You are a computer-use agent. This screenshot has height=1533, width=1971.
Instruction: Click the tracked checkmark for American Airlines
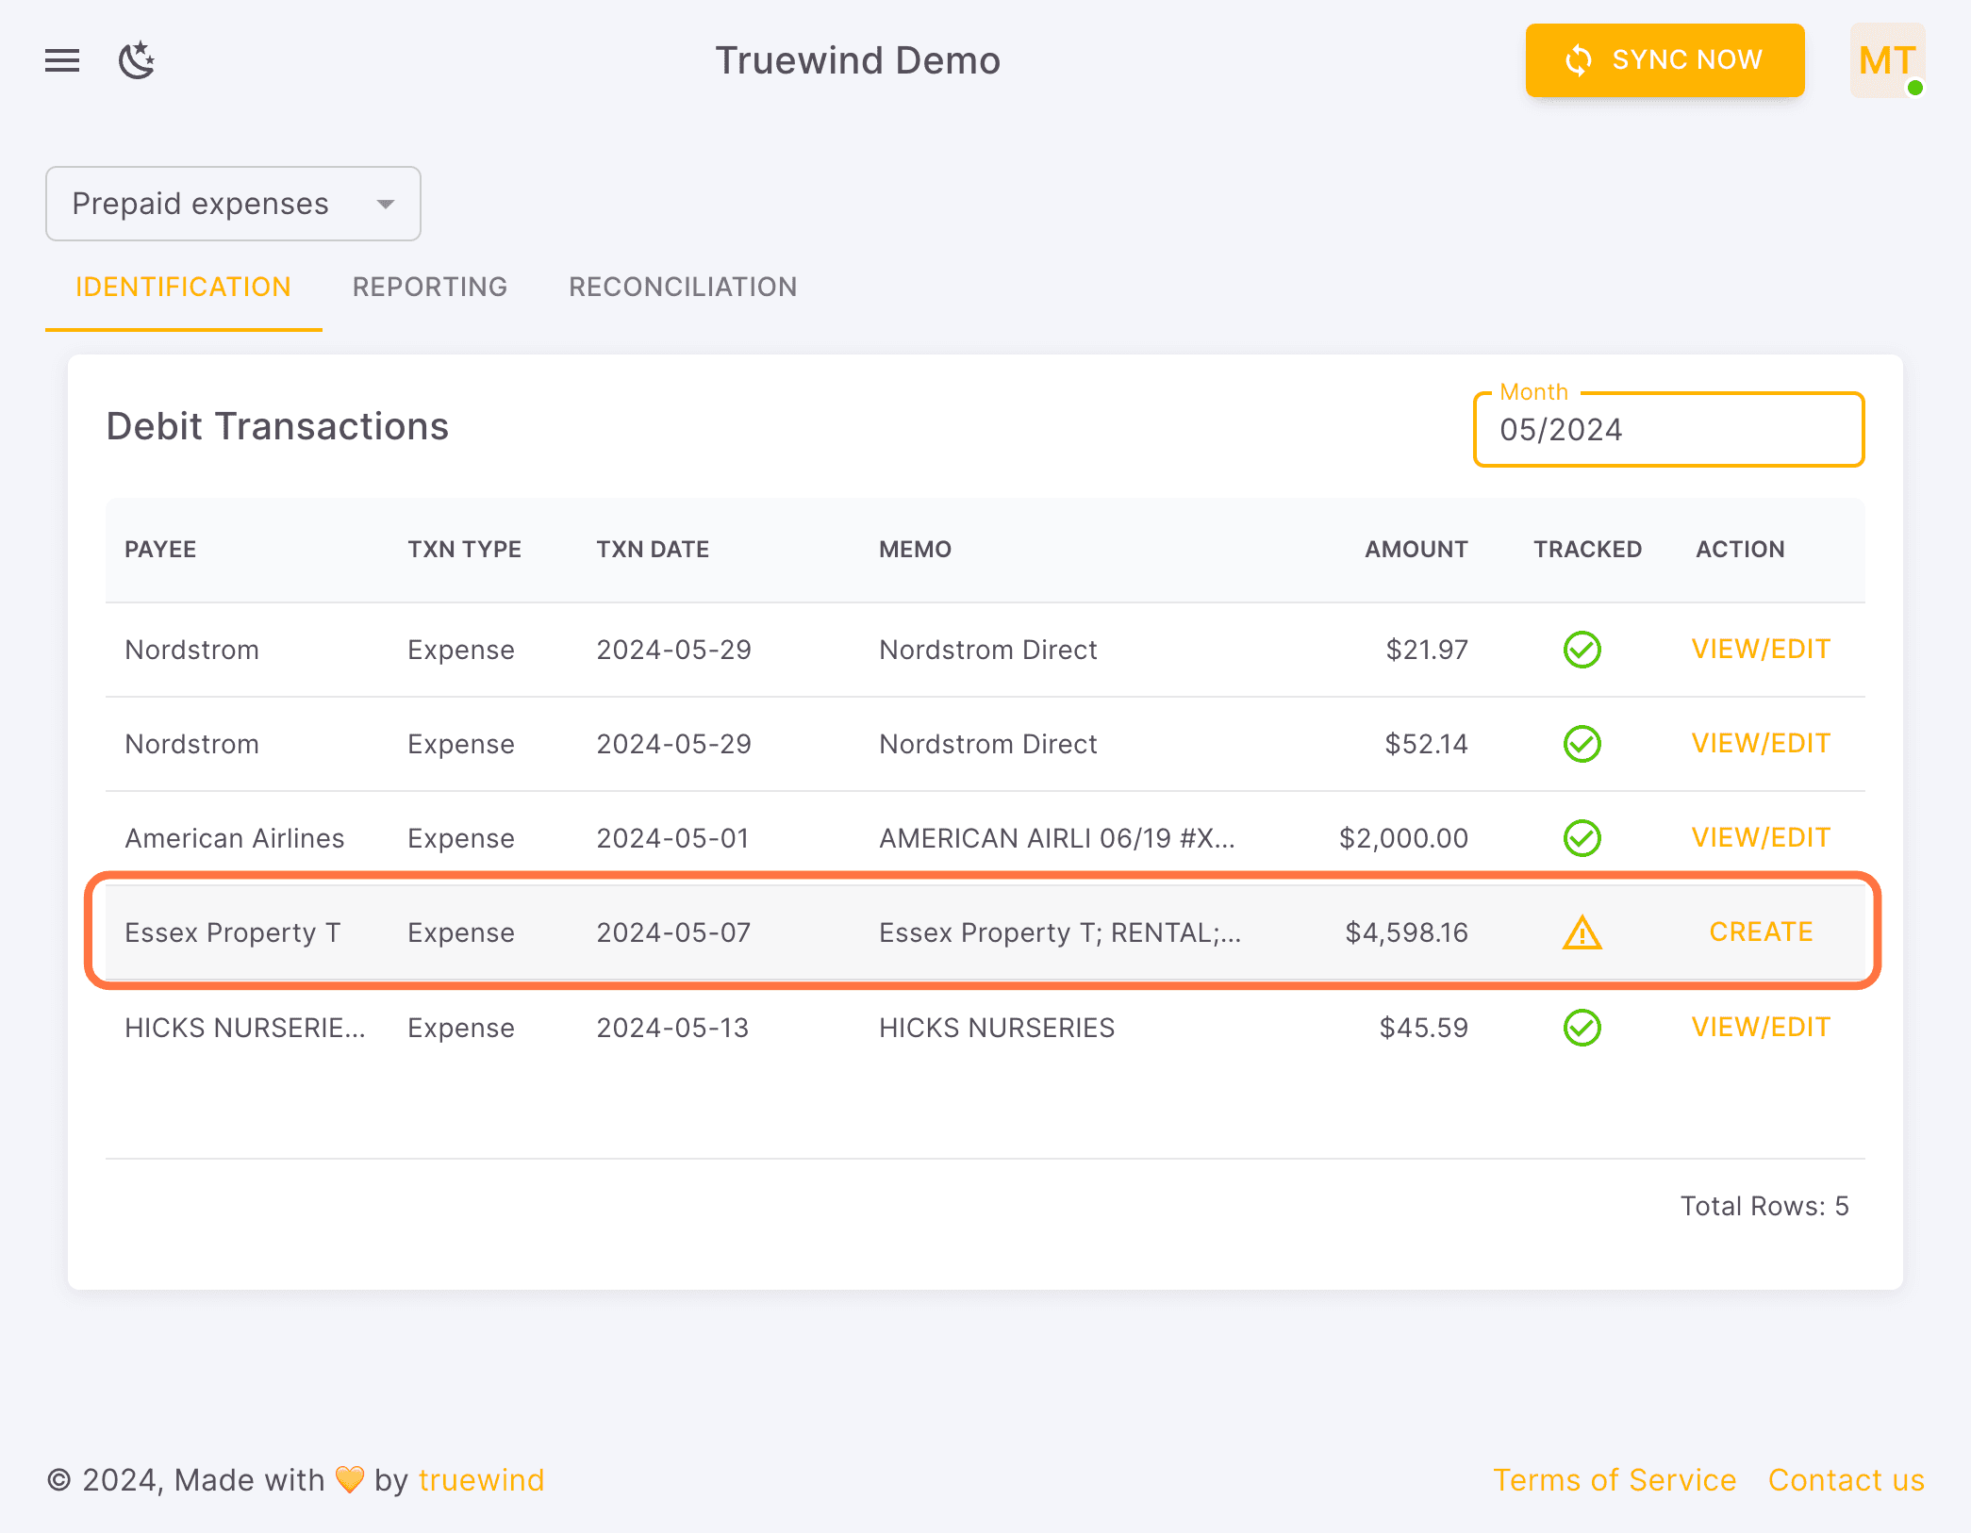point(1582,837)
